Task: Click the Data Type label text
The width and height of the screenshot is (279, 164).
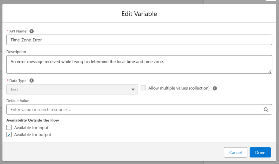Action: (18, 81)
